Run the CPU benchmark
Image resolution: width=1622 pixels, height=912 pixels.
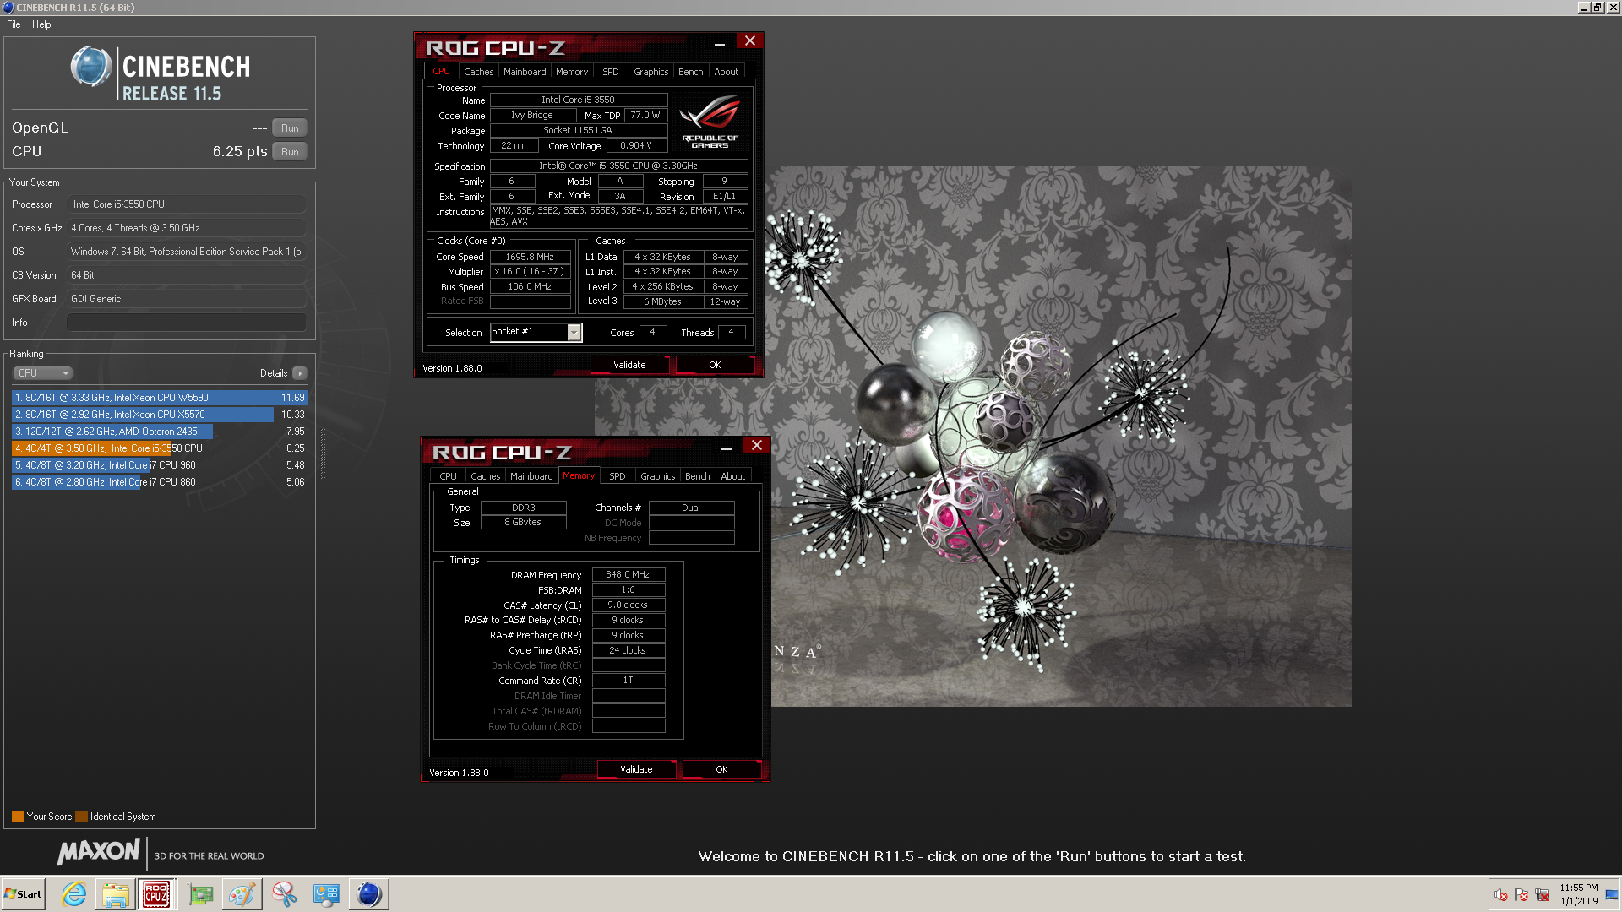coord(290,152)
